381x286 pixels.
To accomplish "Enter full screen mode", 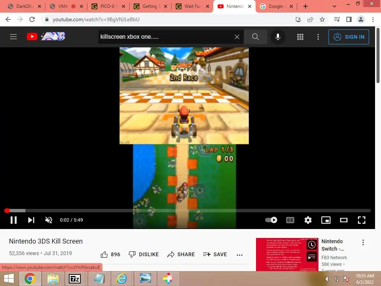I will (x=362, y=220).
